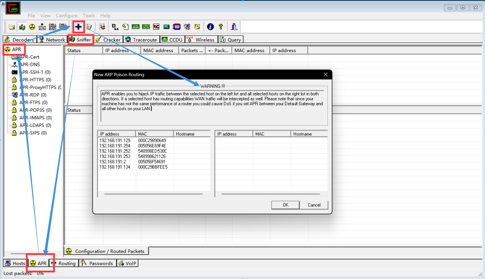
Task: Click the Packets column header in main table
Action: pos(192,50)
